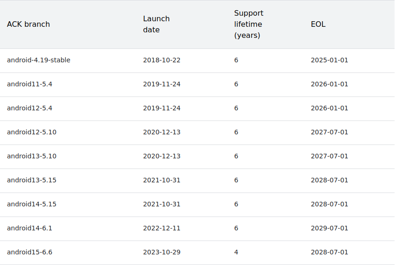
Task: Click the 2029-07-01 EOL date
Action: coord(329,228)
